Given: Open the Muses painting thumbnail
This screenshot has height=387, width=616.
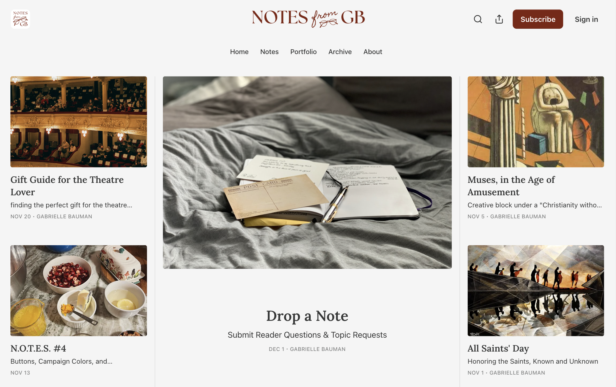Looking at the screenshot, I should click(536, 122).
